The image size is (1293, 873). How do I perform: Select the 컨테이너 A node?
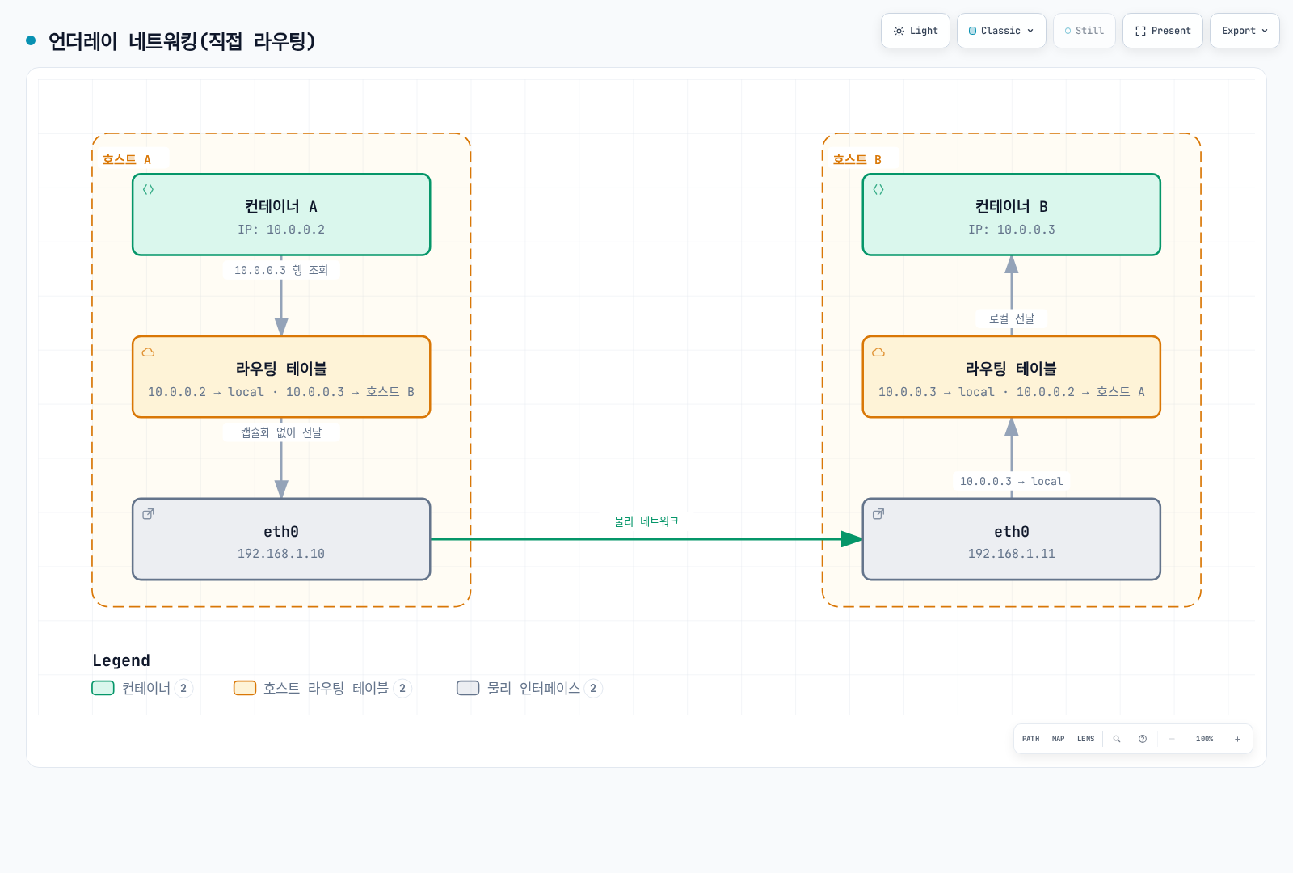281,215
